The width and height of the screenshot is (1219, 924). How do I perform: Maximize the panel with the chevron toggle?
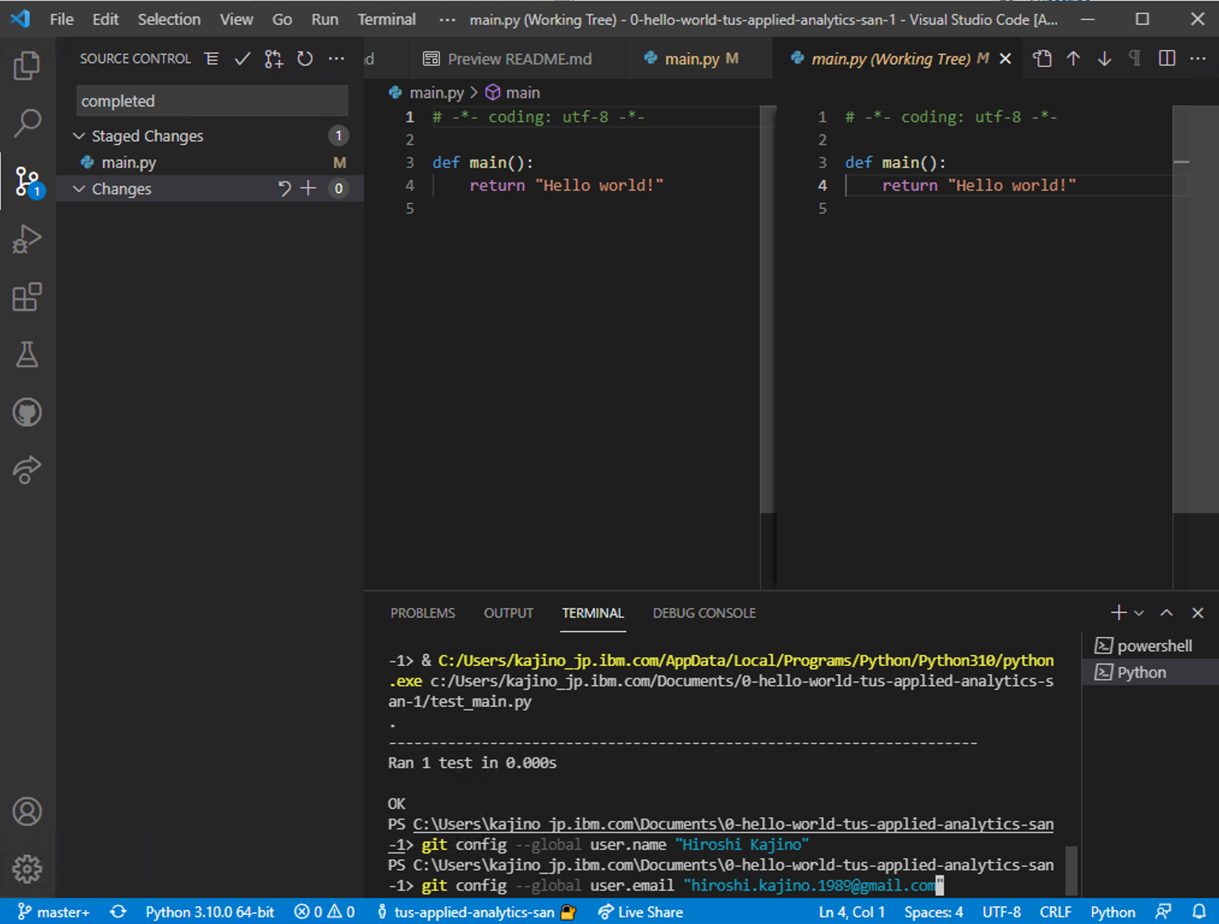tap(1166, 613)
